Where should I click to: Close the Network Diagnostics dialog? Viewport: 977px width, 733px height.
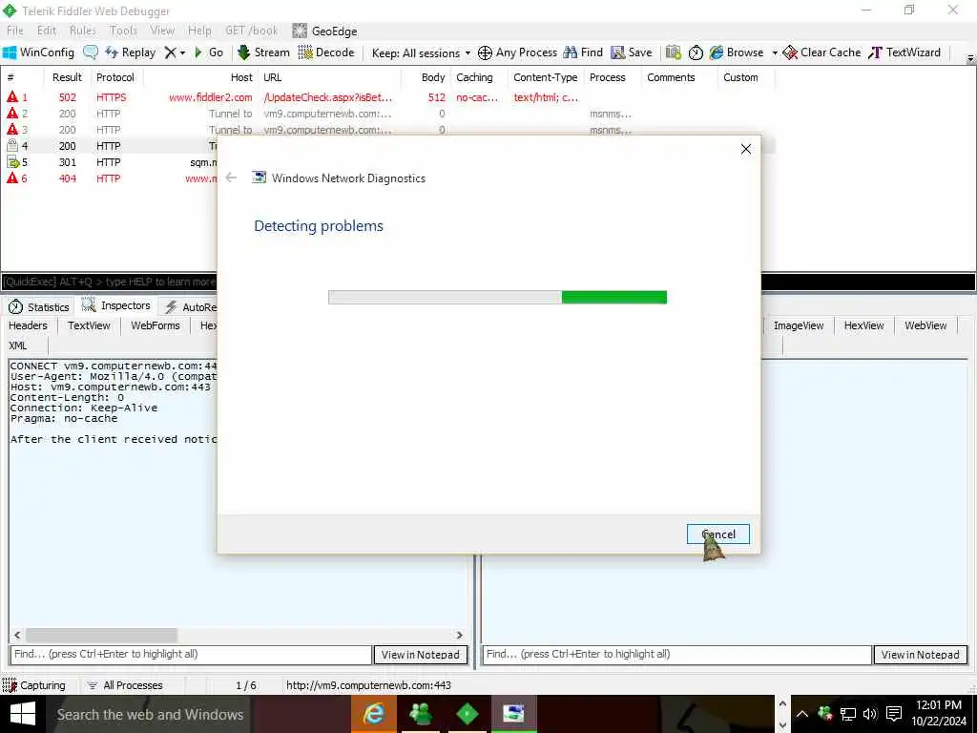coord(746,149)
